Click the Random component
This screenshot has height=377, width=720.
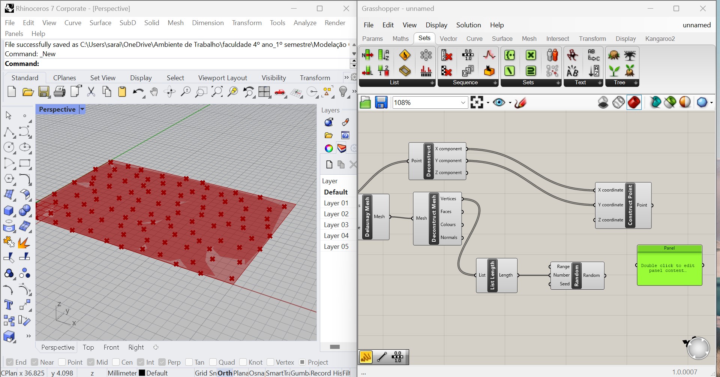point(577,275)
